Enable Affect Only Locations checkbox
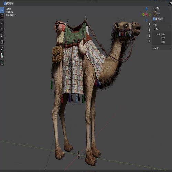 (161, 38)
